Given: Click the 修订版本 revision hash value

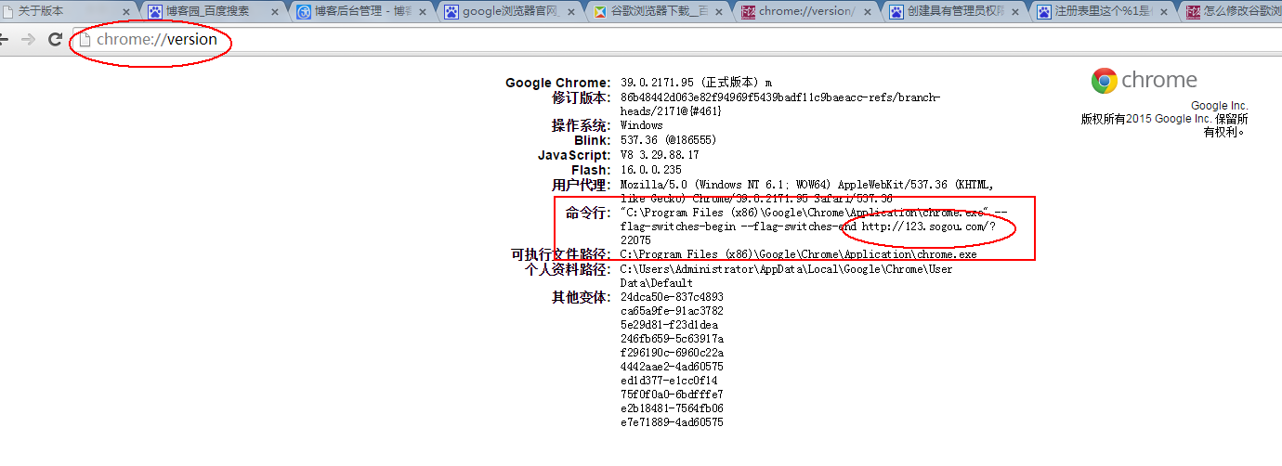Looking at the screenshot, I should pos(780,104).
